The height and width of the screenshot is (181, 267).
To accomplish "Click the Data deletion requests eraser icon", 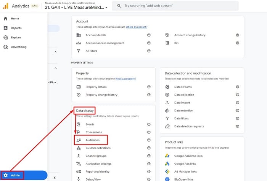I will click(x=167, y=126).
